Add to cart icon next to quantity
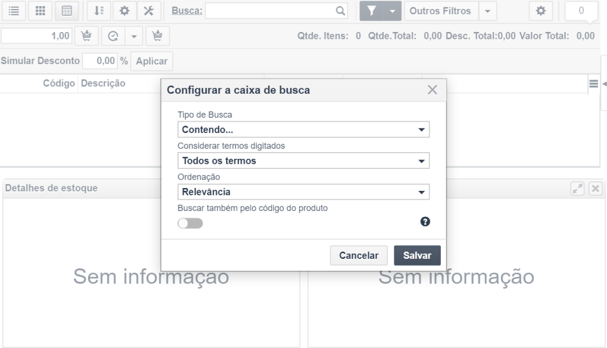 point(86,36)
